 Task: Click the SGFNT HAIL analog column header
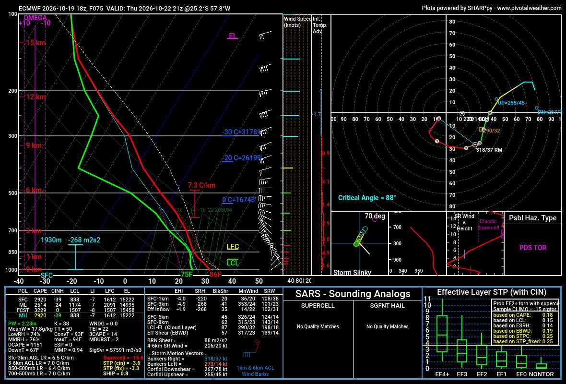point(387,306)
